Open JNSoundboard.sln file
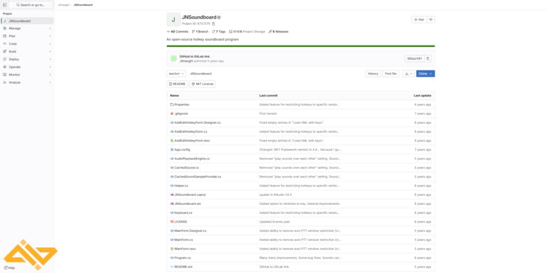547x273 pixels. click(187, 204)
